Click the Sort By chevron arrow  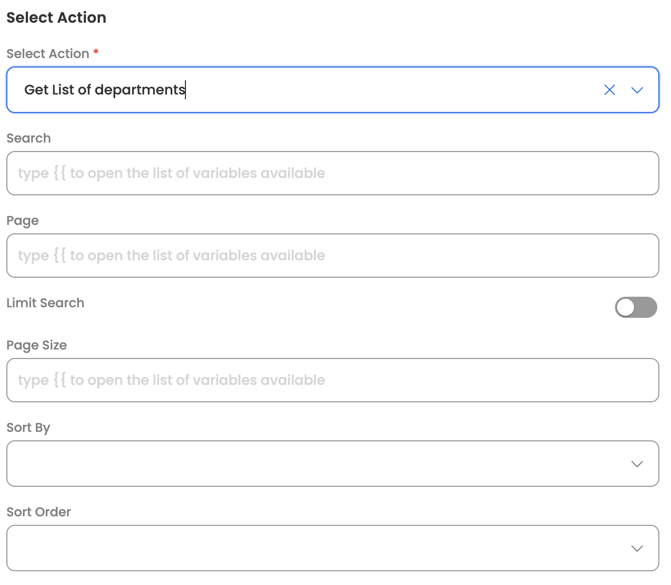point(637,464)
